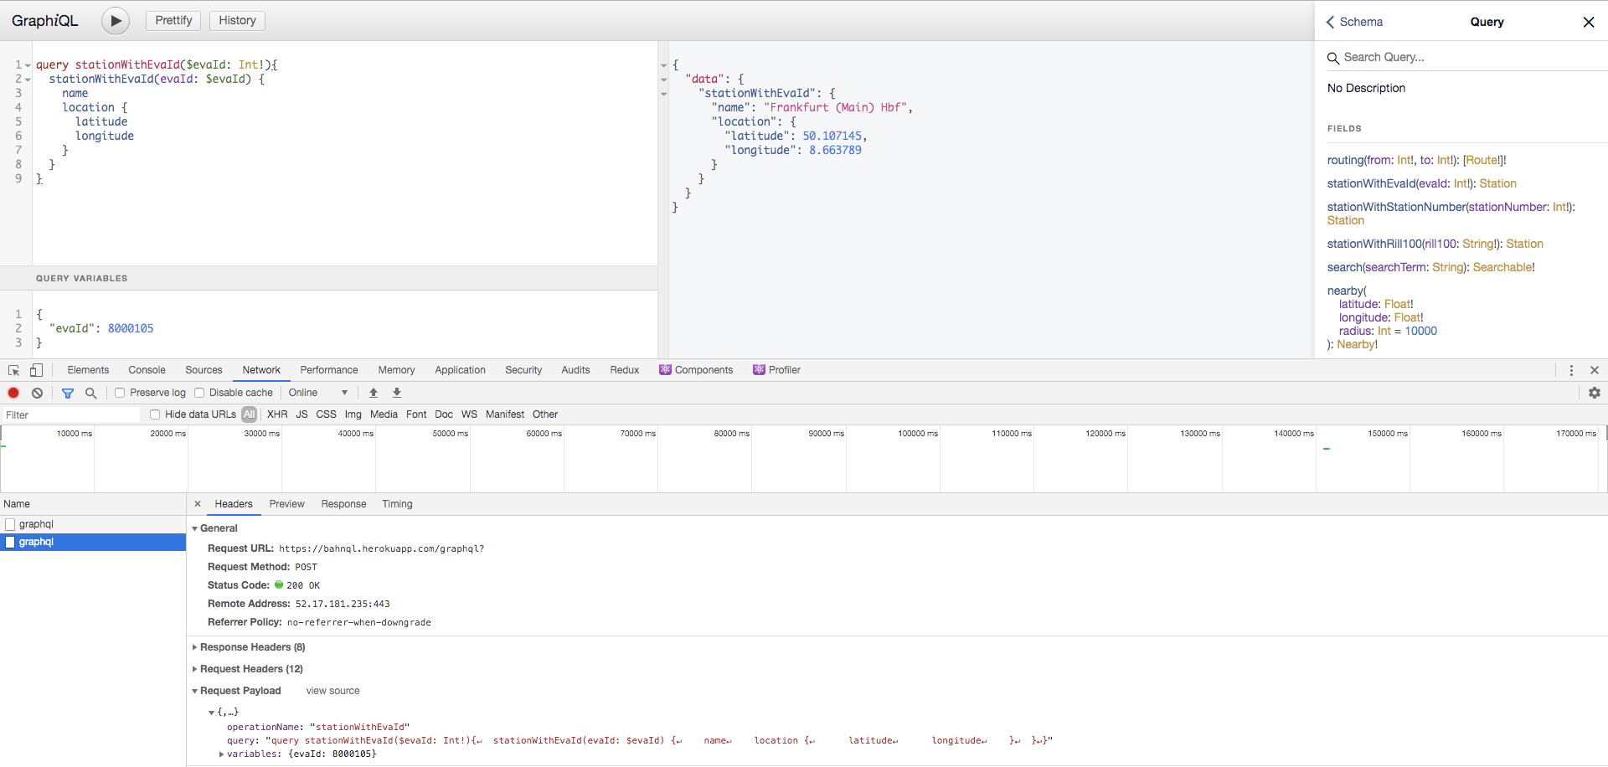Click the import HAR upload arrow icon
Screen dimensions: 1608x767
(x=374, y=393)
